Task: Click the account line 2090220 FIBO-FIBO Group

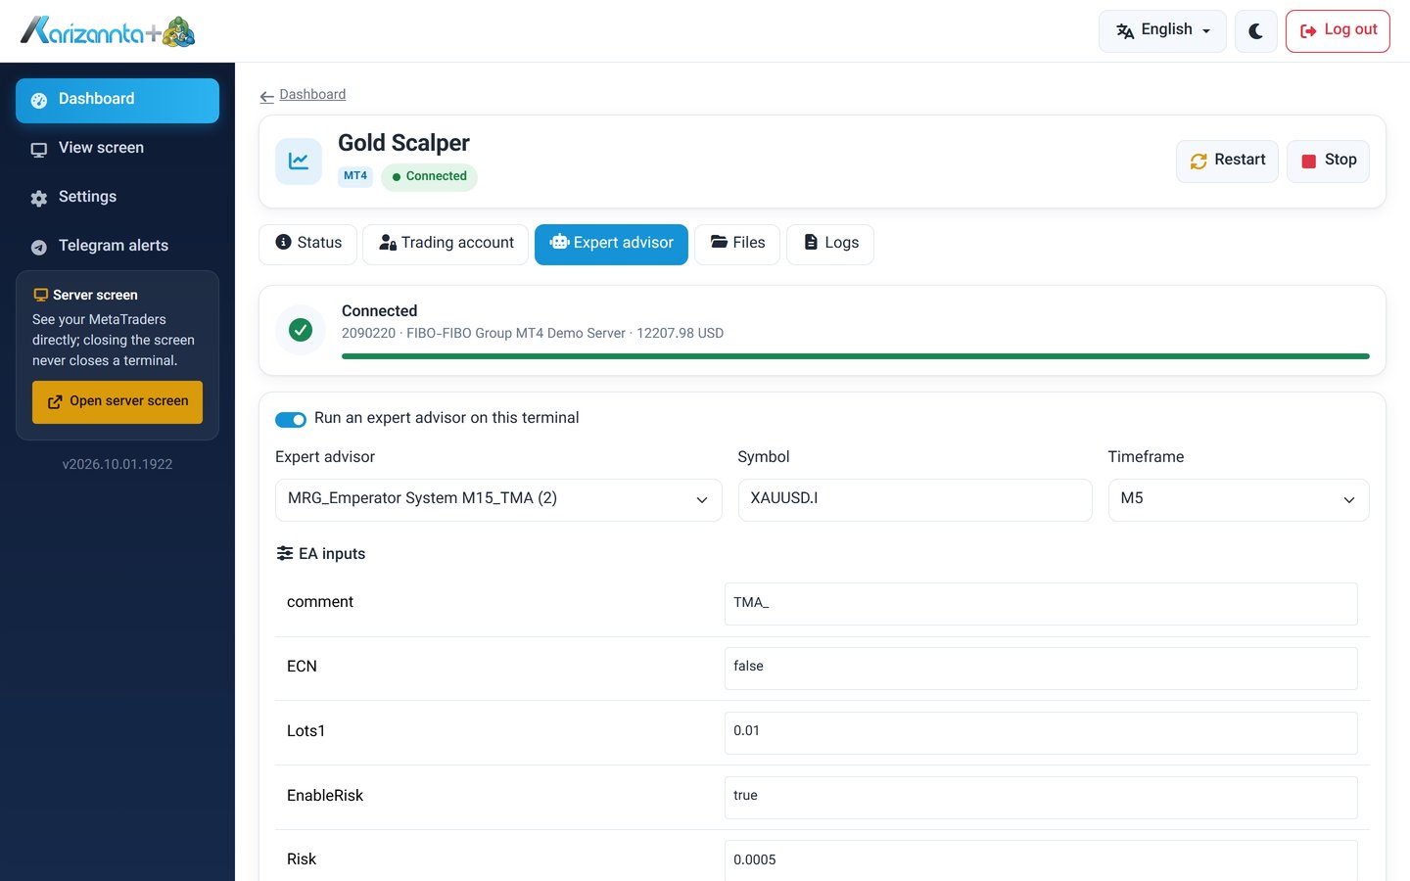Action: pos(533,334)
